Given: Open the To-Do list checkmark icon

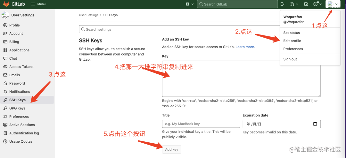Looking at the screenshot, I should 306,4.
